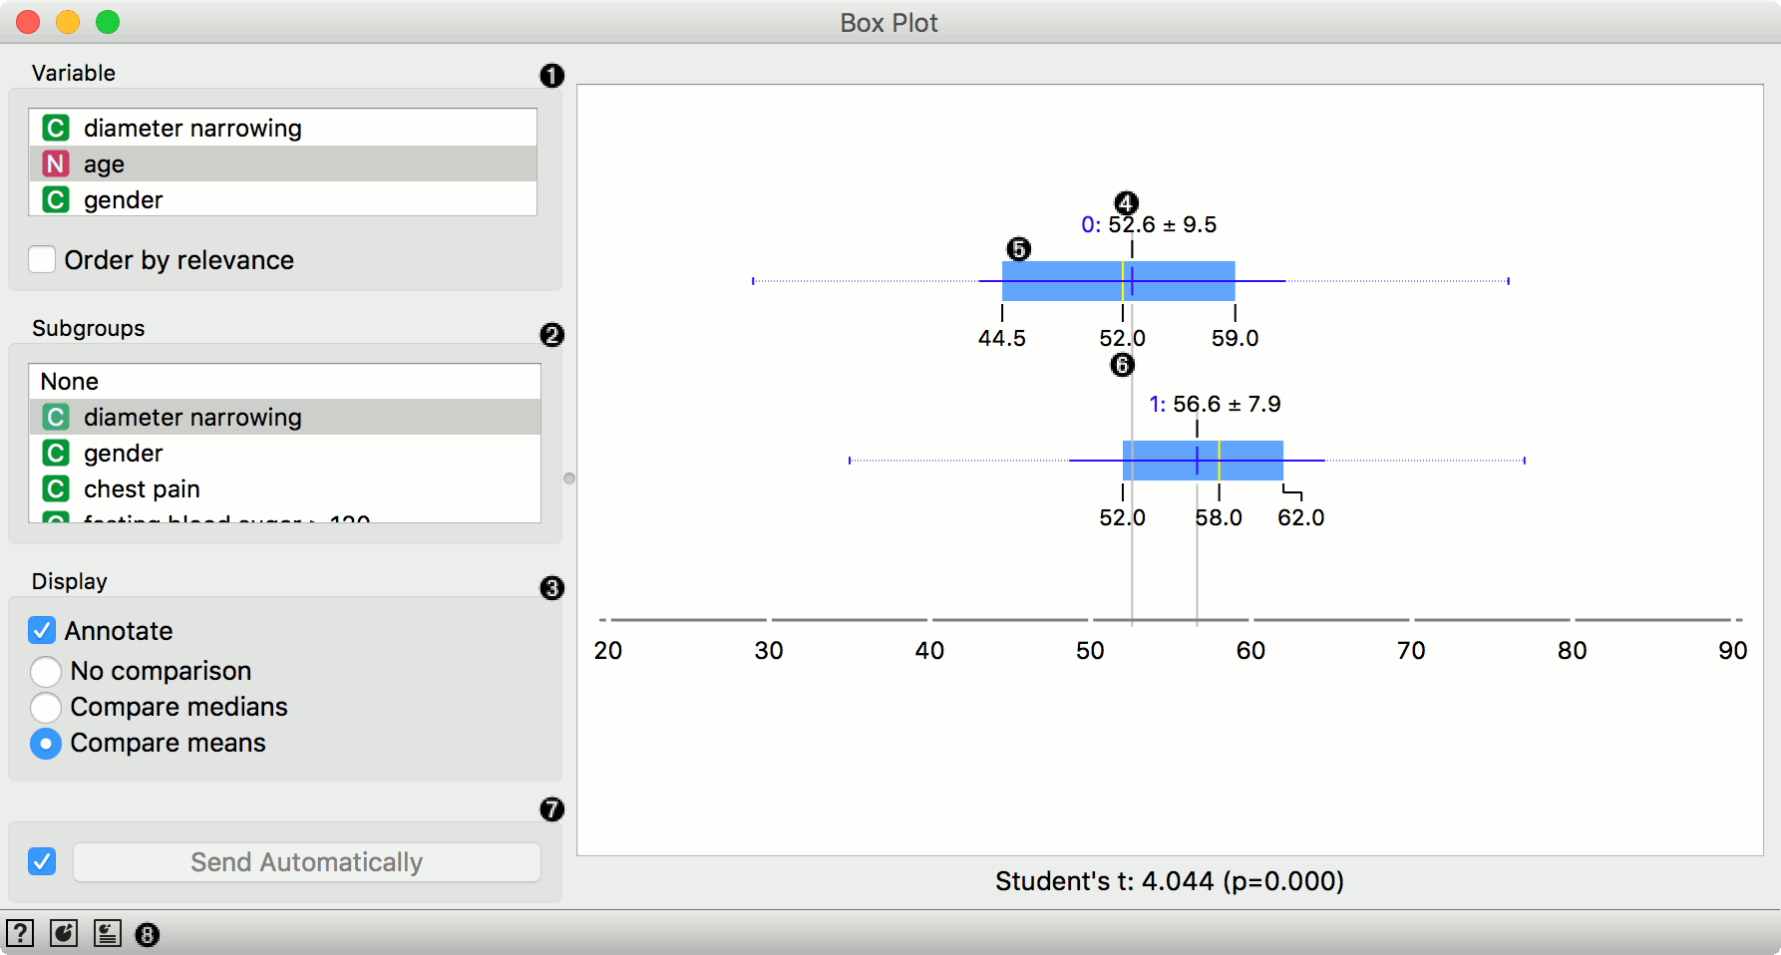The width and height of the screenshot is (1781, 955).
Task: Click the red N icon beside age
Action: click(56, 163)
